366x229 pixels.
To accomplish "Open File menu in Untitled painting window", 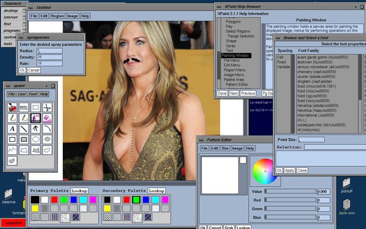I will 34,16.
